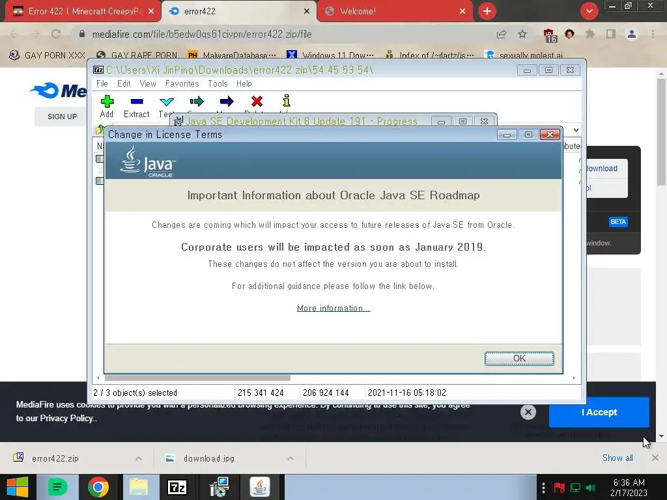Click the 2 / 3 object(s) selected status
The width and height of the screenshot is (667, 500).
pyautogui.click(x=135, y=393)
